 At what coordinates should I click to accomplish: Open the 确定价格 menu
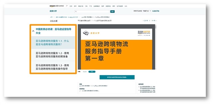[80, 6]
